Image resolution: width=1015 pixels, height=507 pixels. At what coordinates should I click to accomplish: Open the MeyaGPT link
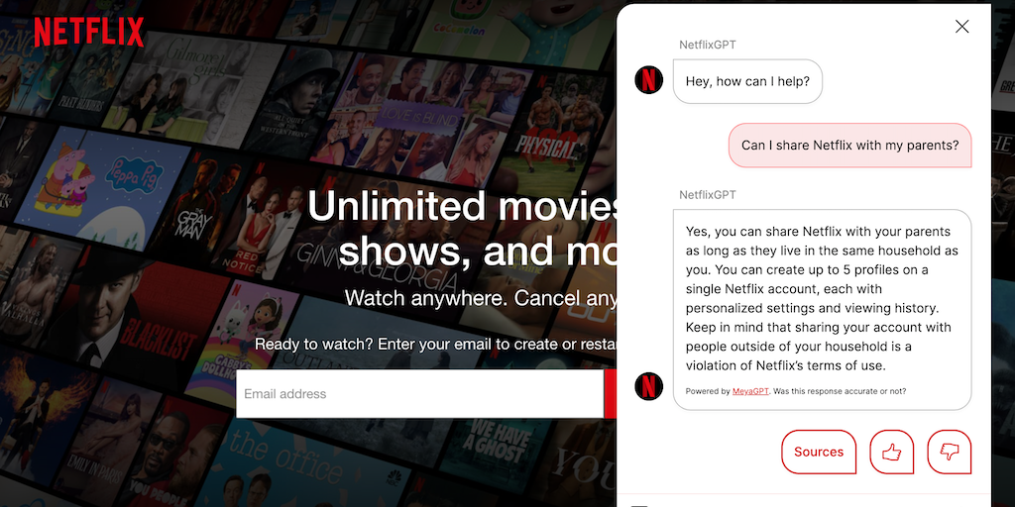[x=751, y=391]
